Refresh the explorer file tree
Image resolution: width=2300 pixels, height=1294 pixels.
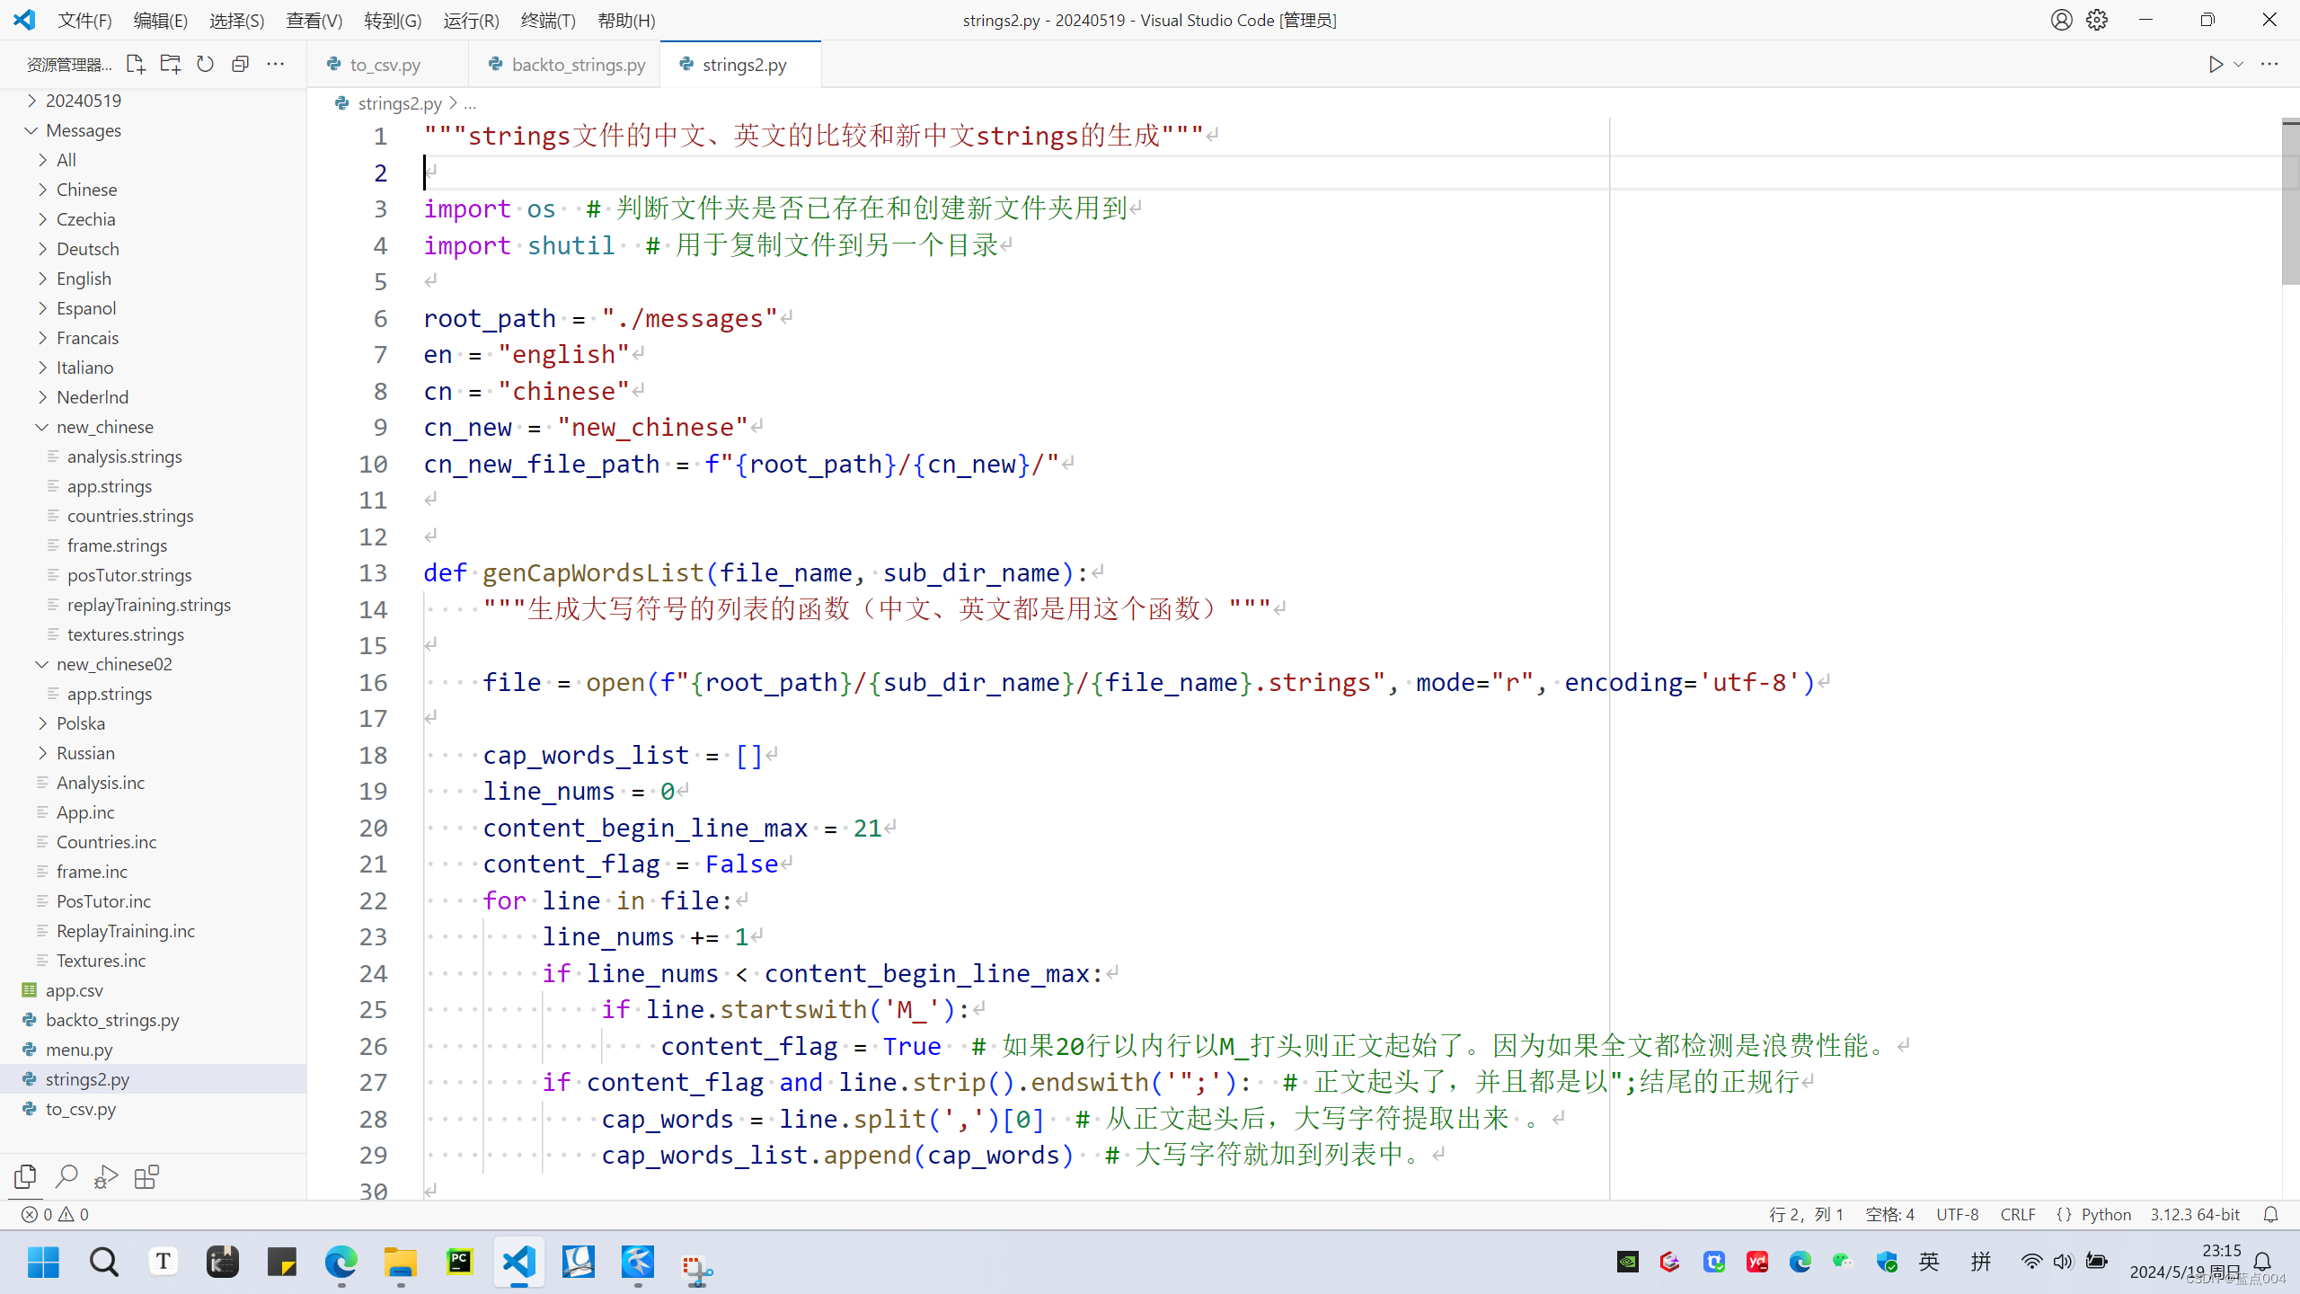pyautogui.click(x=205, y=64)
